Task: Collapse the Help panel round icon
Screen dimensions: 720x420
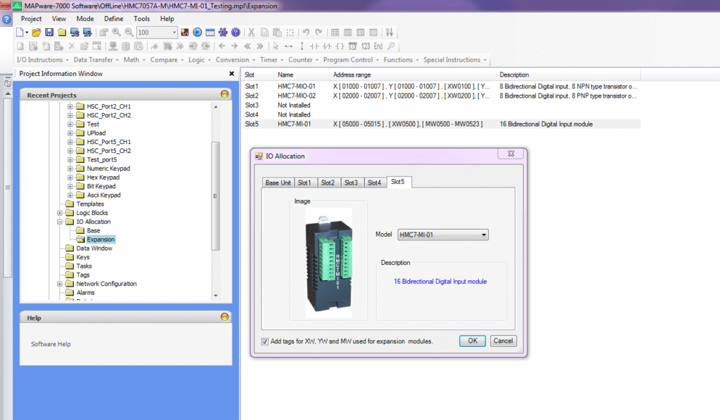Action: point(224,317)
